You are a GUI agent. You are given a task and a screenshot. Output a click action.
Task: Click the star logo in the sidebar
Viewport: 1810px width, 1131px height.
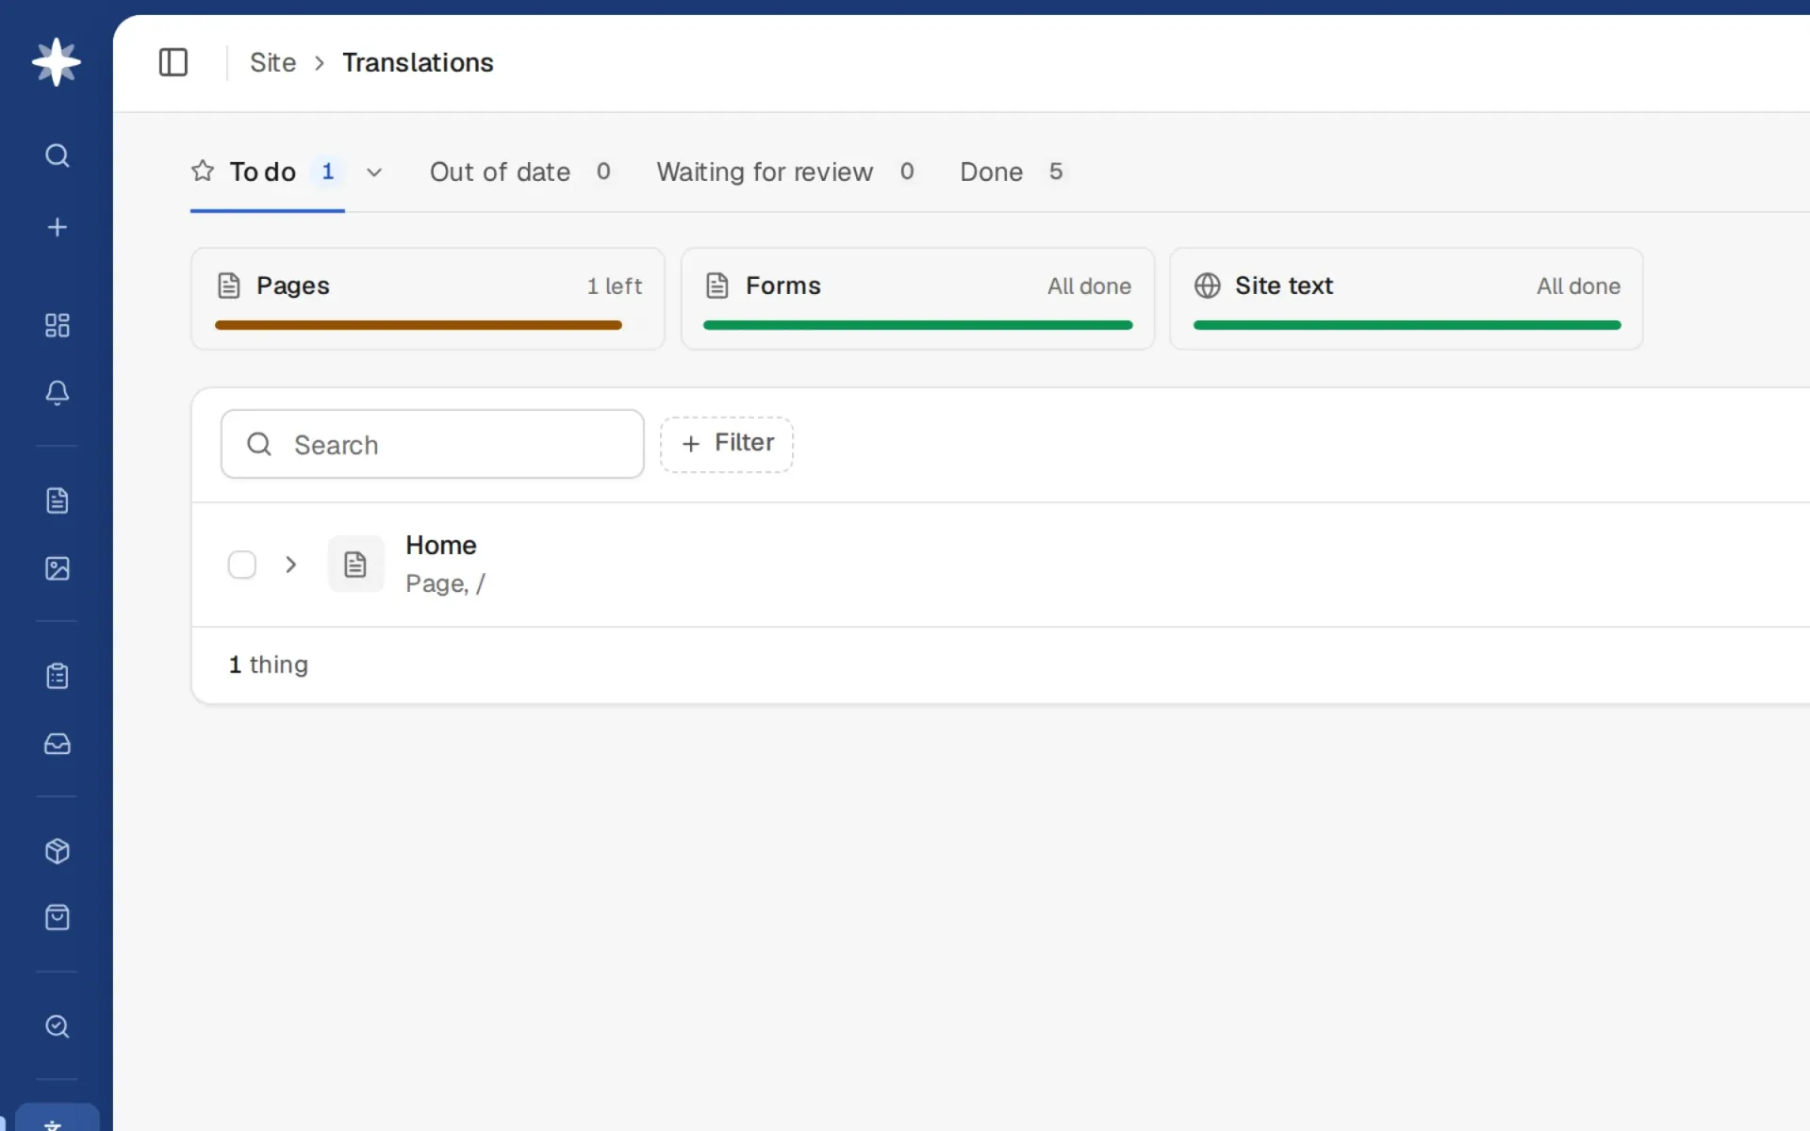(57, 62)
